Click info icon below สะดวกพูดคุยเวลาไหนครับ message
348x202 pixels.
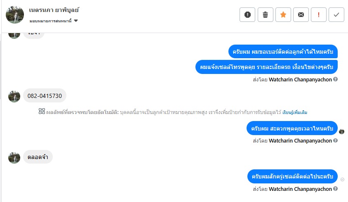tap(335, 140)
